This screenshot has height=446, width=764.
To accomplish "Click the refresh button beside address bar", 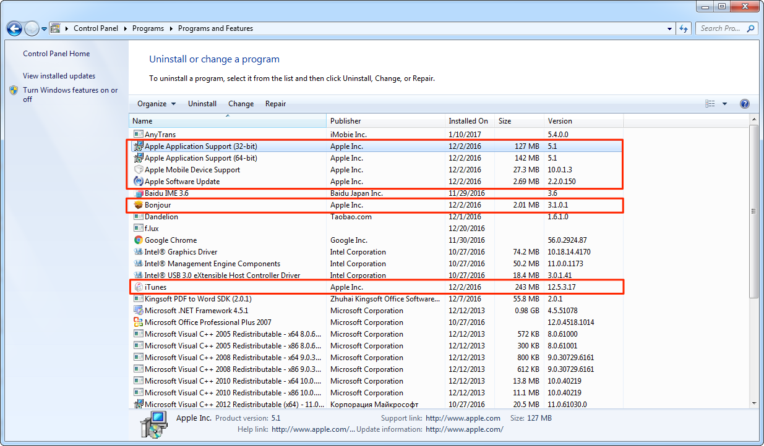I will pos(684,28).
